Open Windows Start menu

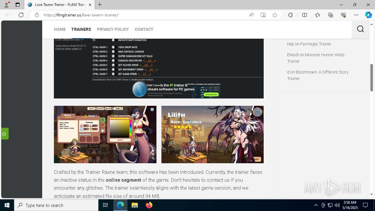pos(7,205)
